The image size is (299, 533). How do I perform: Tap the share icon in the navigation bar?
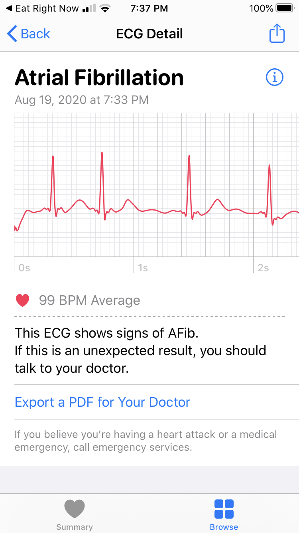277,33
